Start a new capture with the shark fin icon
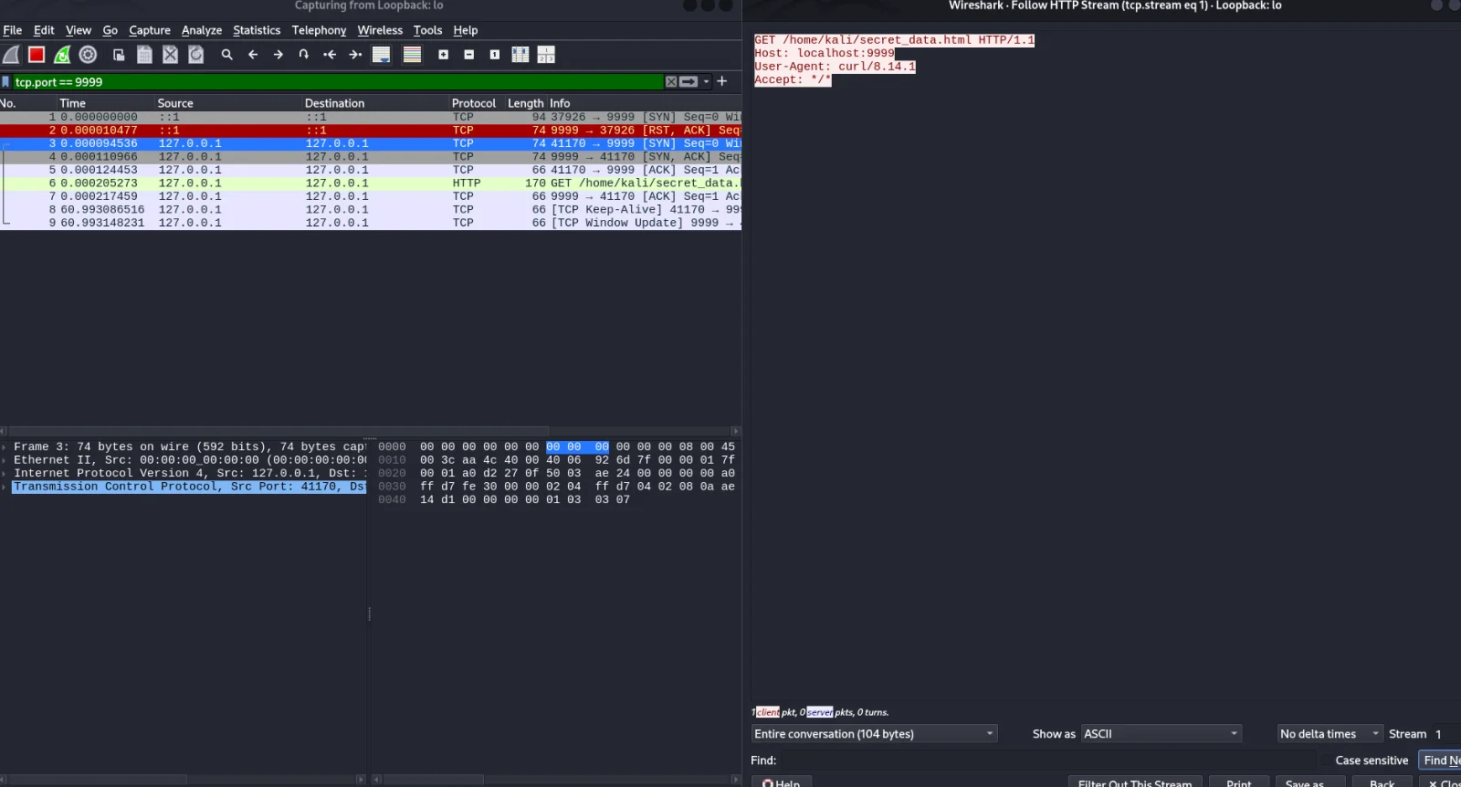The image size is (1461, 787). (11, 55)
